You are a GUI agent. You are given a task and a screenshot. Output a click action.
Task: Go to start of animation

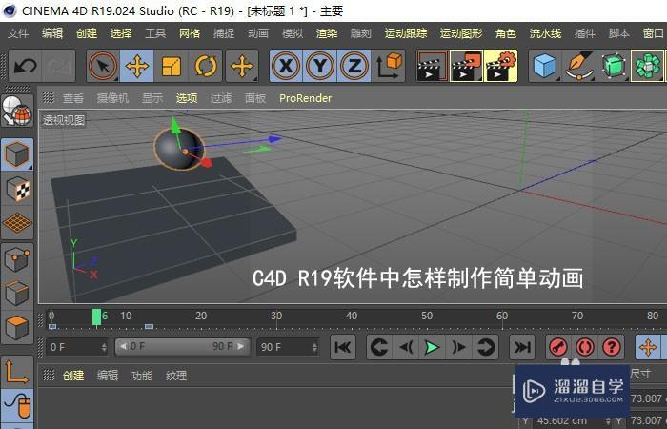point(343,347)
